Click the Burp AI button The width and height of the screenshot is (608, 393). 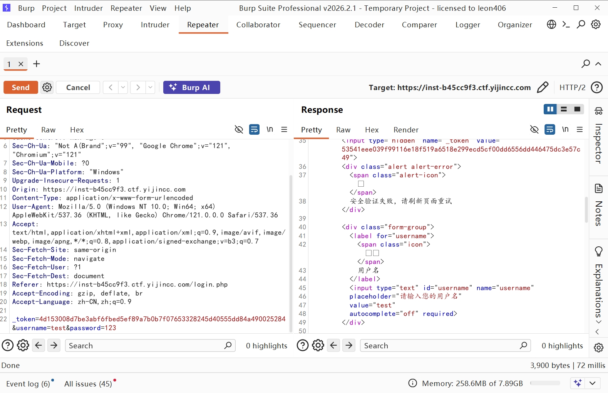(x=191, y=87)
